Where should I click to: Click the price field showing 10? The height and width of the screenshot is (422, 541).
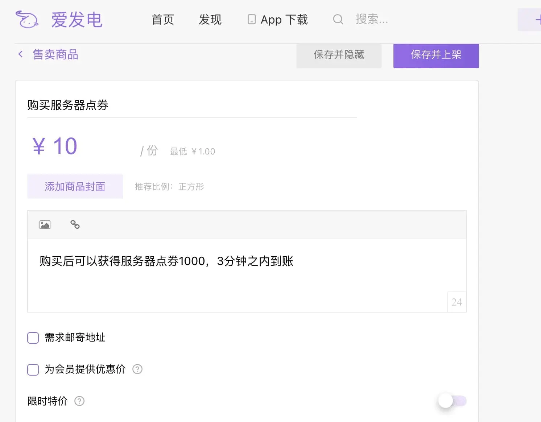click(83, 146)
